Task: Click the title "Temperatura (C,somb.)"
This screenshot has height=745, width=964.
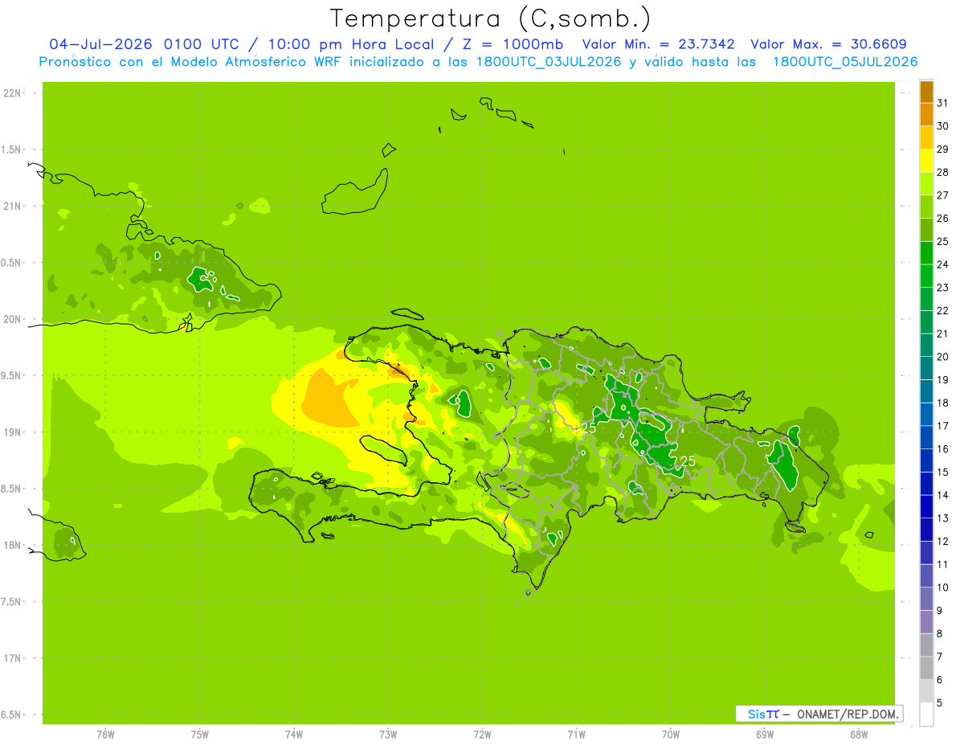Action: pos(491,18)
